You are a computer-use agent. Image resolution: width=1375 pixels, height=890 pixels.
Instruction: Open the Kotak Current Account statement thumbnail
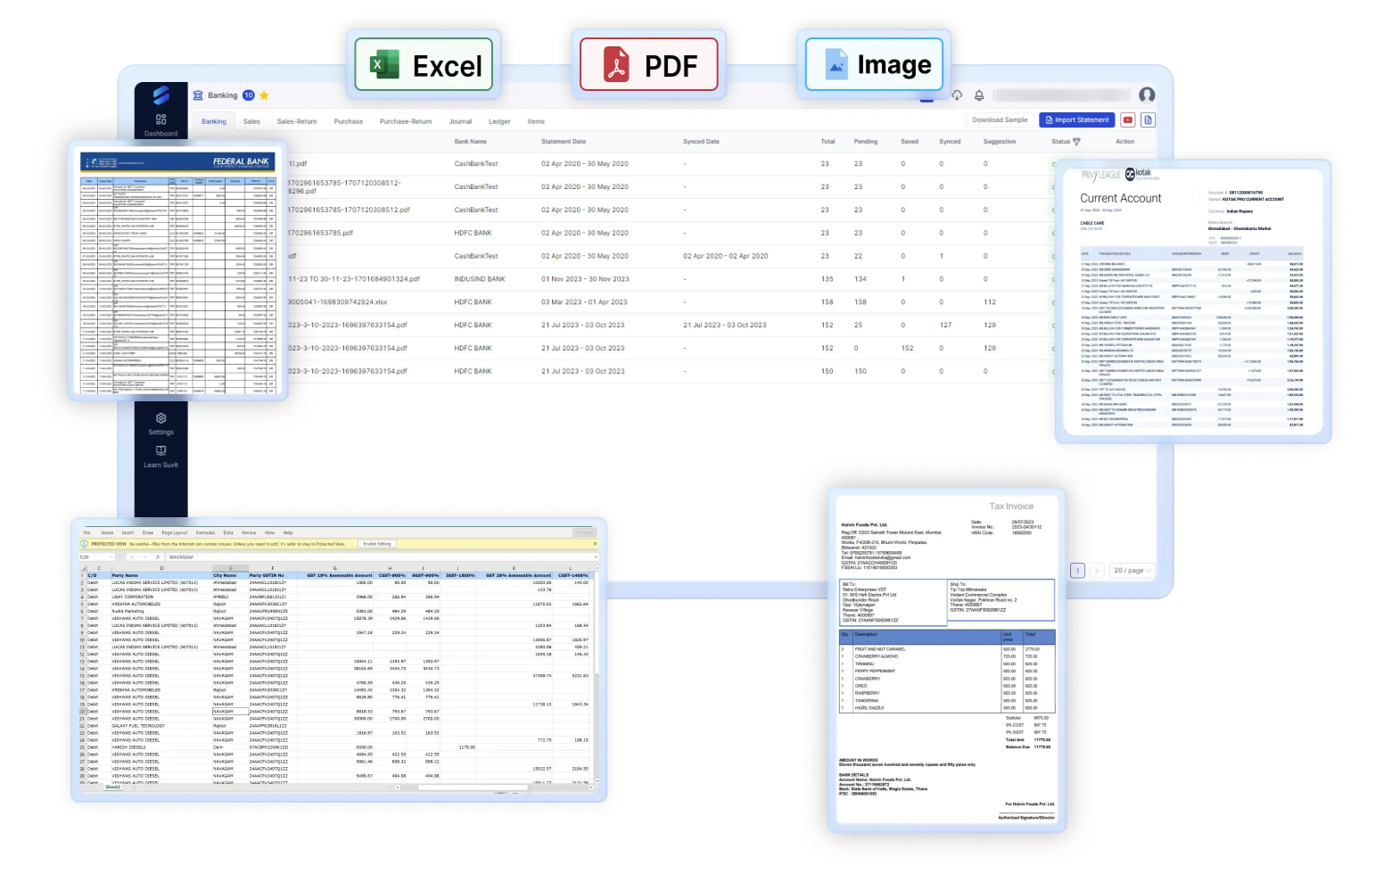(1192, 301)
